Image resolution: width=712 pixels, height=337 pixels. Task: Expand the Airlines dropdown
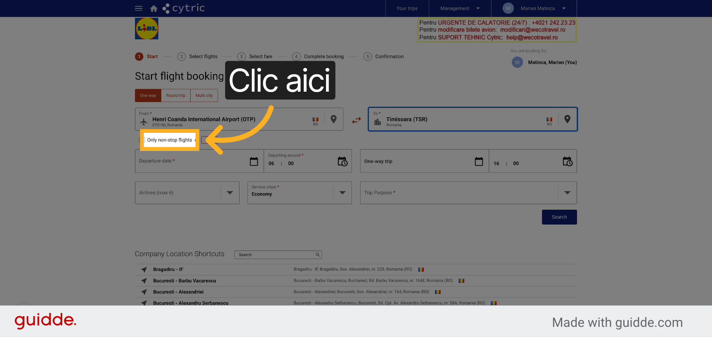pos(230,193)
